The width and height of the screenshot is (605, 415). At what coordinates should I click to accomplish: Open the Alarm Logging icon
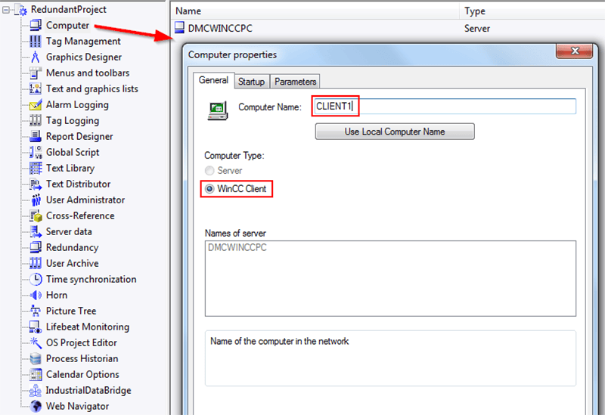coord(36,104)
